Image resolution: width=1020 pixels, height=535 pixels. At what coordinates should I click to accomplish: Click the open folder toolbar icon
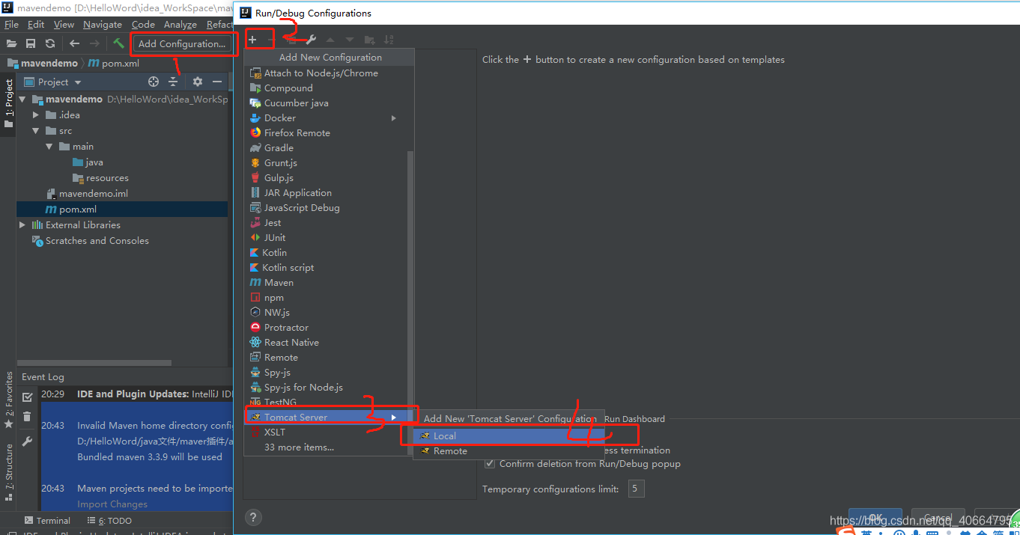(11, 43)
